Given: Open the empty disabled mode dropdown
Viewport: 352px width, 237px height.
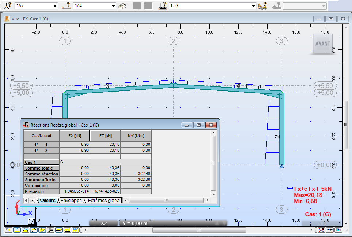Looking at the screenshot, I should coord(324,6).
